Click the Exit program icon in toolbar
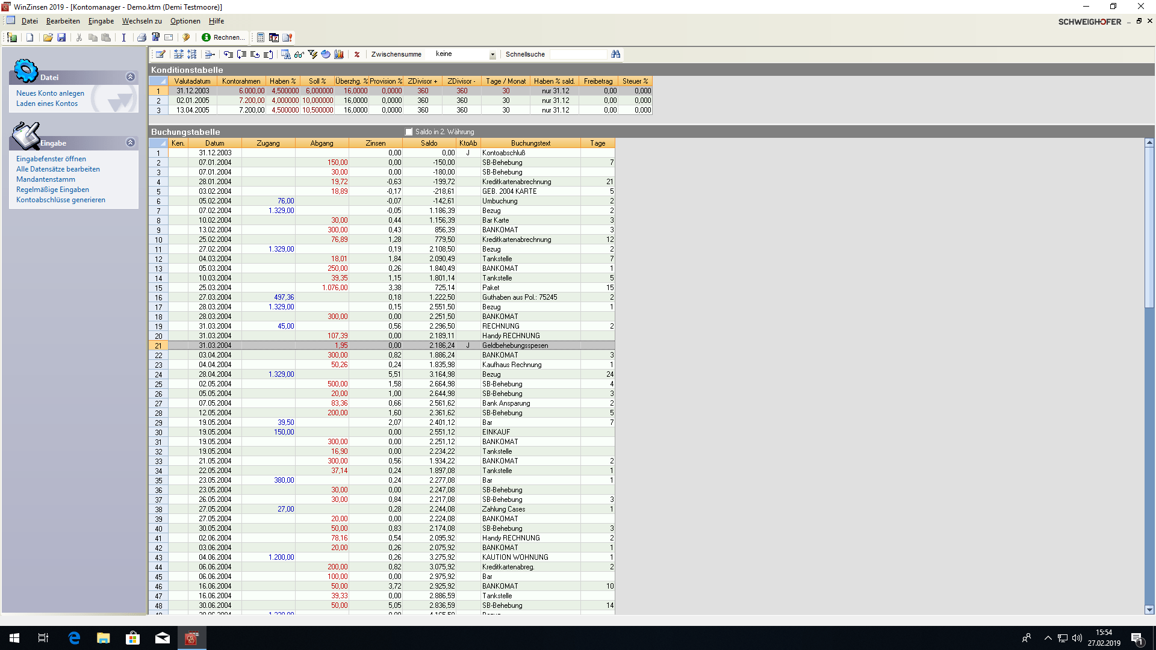Viewport: 1156px width, 650px height. point(12,37)
